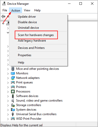98x127 pixels.
Task: Select the System devices folder icon
Action: click(x=13, y=110)
